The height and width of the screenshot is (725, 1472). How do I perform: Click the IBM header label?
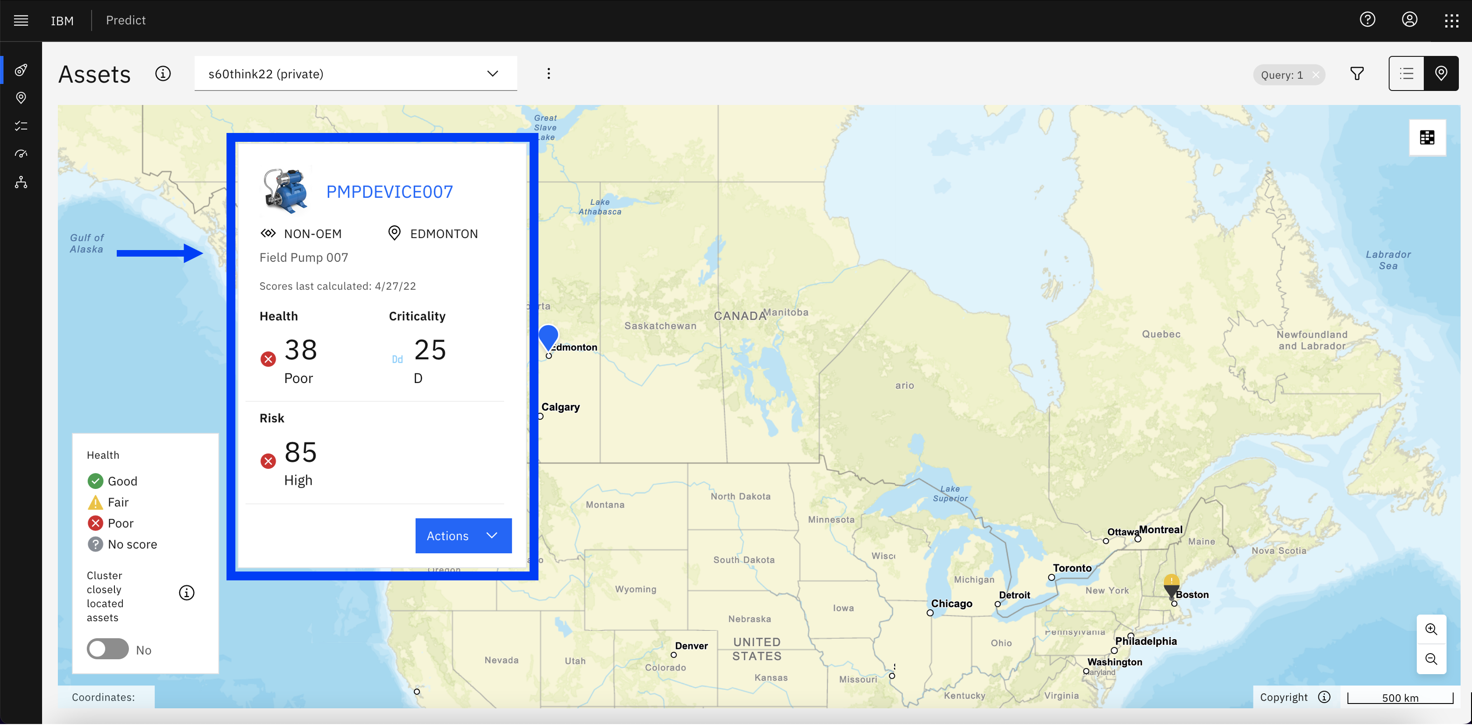tap(62, 21)
